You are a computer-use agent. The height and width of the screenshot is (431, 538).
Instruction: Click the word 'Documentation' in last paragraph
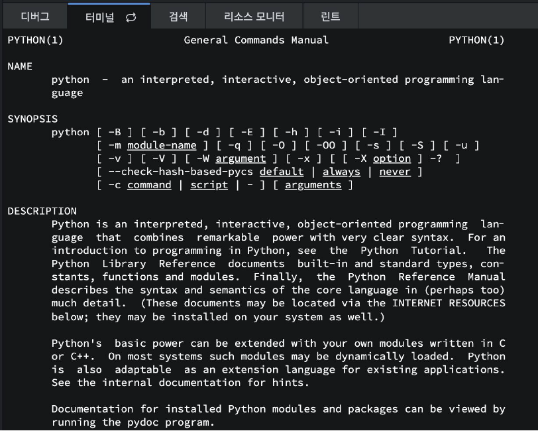coord(92,409)
